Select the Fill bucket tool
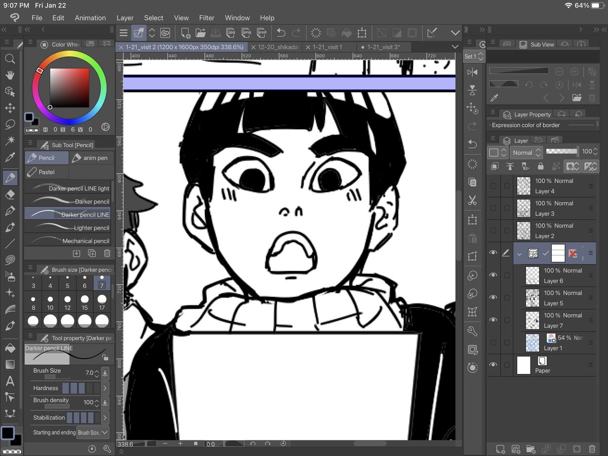The height and width of the screenshot is (456, 608). click(x=10, y=348)
